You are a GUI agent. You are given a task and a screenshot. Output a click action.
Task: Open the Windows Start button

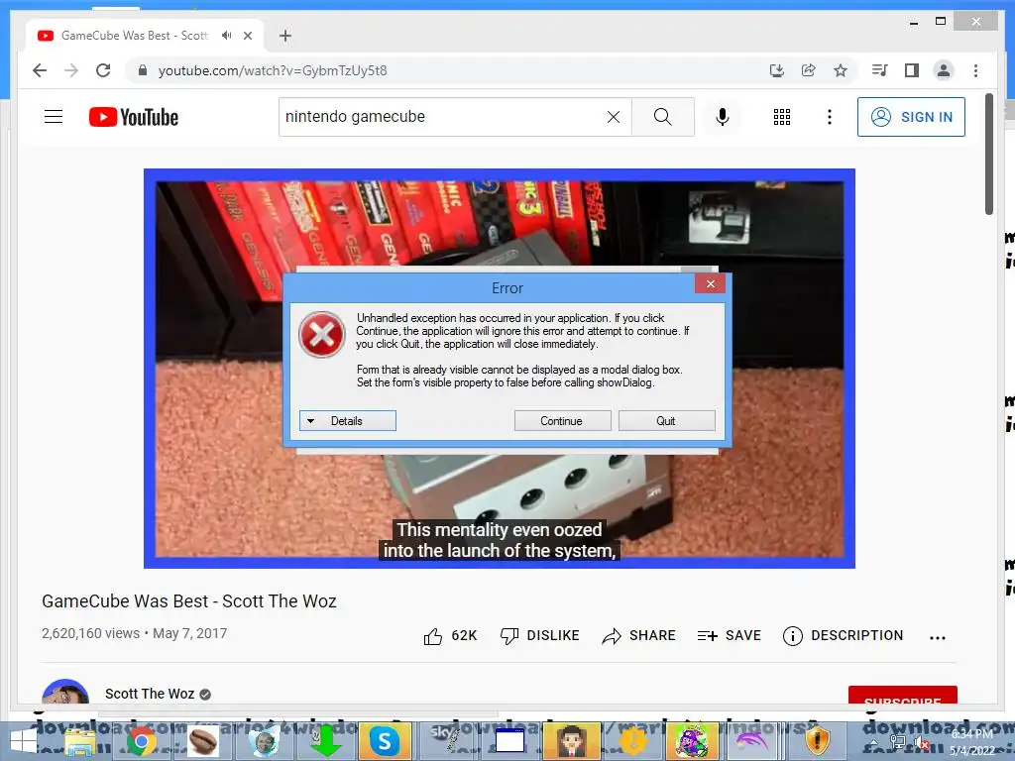click(24, 742)
